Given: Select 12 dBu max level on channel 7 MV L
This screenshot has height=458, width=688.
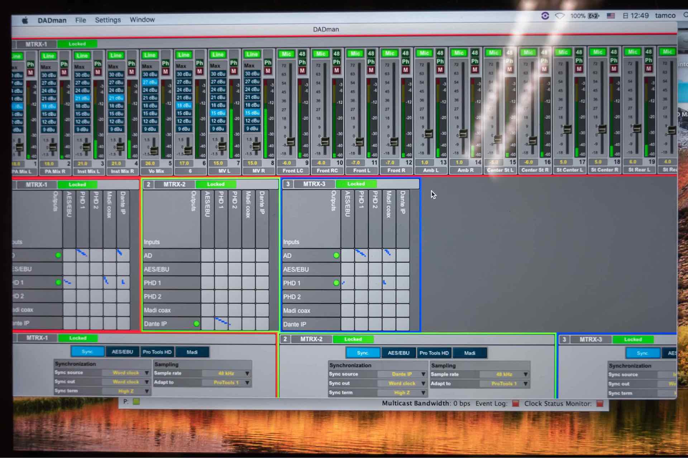Looking at the screenshot, I should (218, 121).
